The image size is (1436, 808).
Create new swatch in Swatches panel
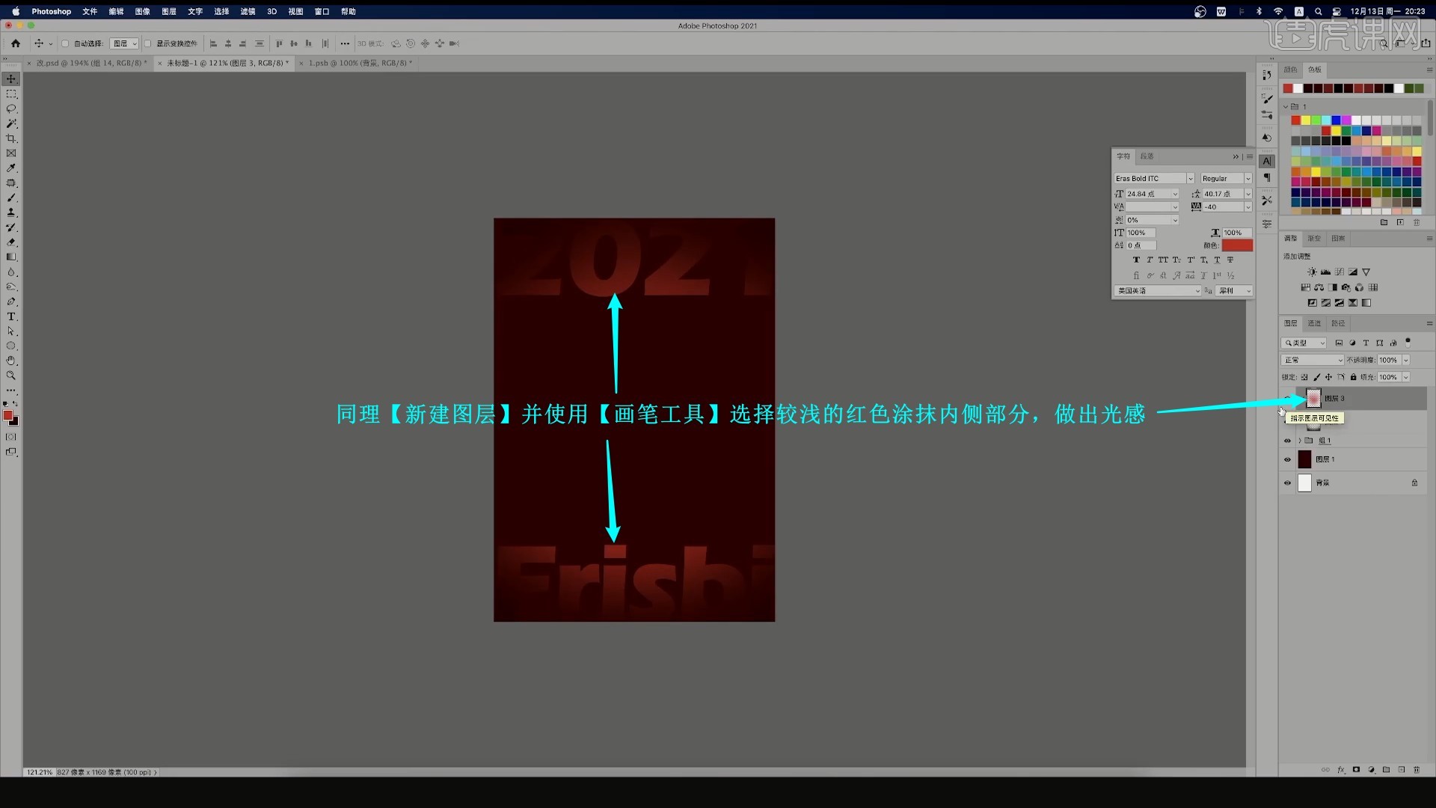coord(1400,222)
